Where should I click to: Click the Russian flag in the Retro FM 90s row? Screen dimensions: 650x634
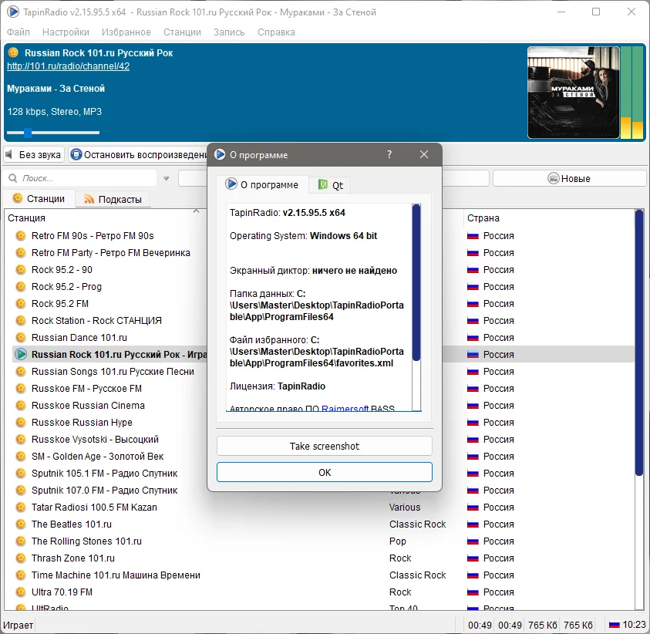tap(473, 236)
